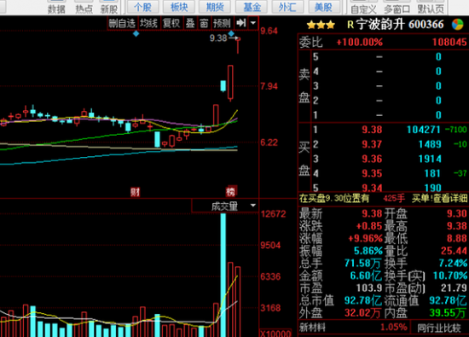Screen dimensions: 469x337
Task: Click the three-star rating icon
Action: point(321,25)
